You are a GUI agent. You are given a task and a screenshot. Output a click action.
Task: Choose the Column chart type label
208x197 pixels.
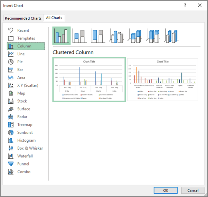click(24, 46)
